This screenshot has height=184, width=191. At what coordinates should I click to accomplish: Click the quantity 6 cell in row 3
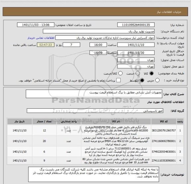click(x=44, y=152)
